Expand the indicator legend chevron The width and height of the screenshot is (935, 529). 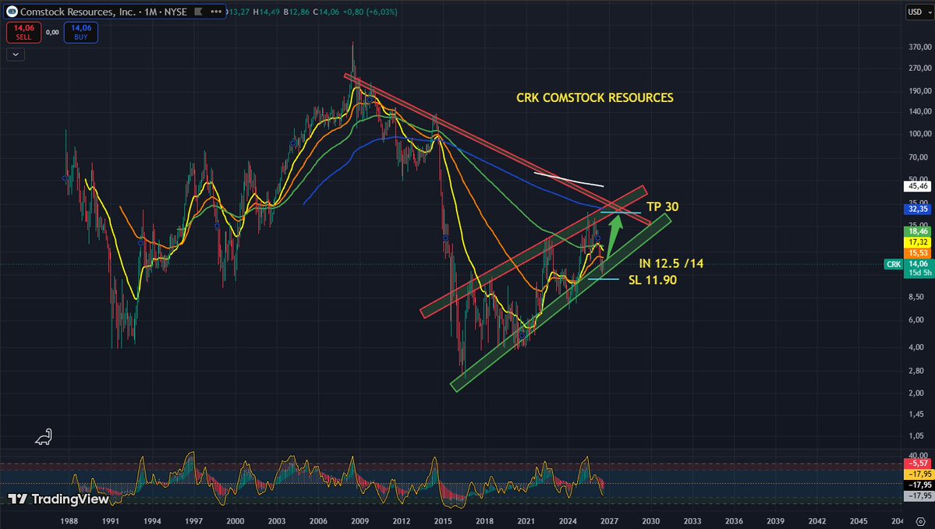click(16, 55)
